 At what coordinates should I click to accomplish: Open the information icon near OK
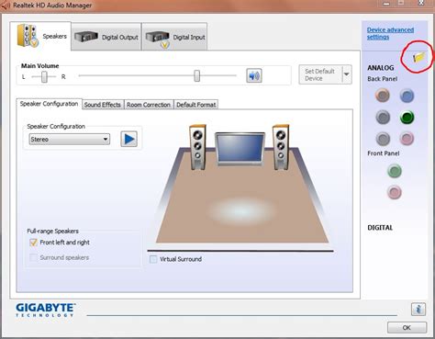[x=418, y=309]
